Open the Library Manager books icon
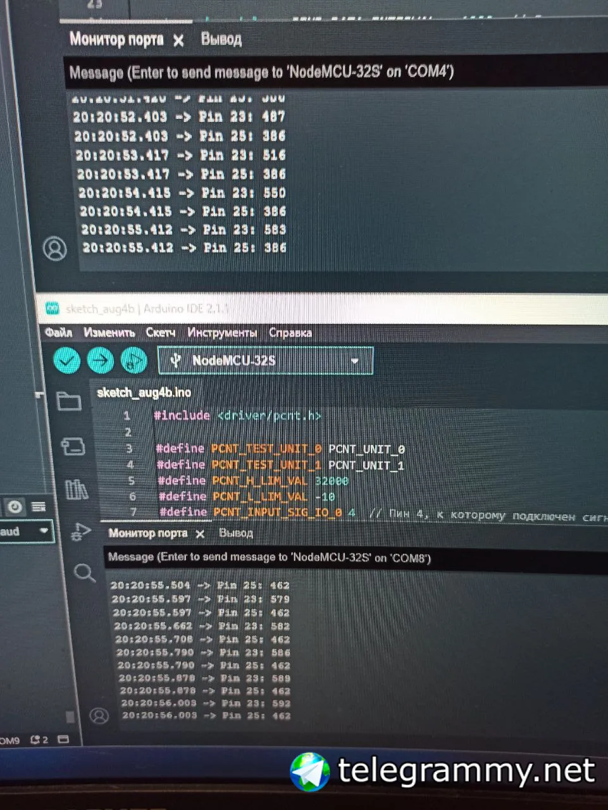The height and width of the screenshot is (810, 608). (77, 489)
